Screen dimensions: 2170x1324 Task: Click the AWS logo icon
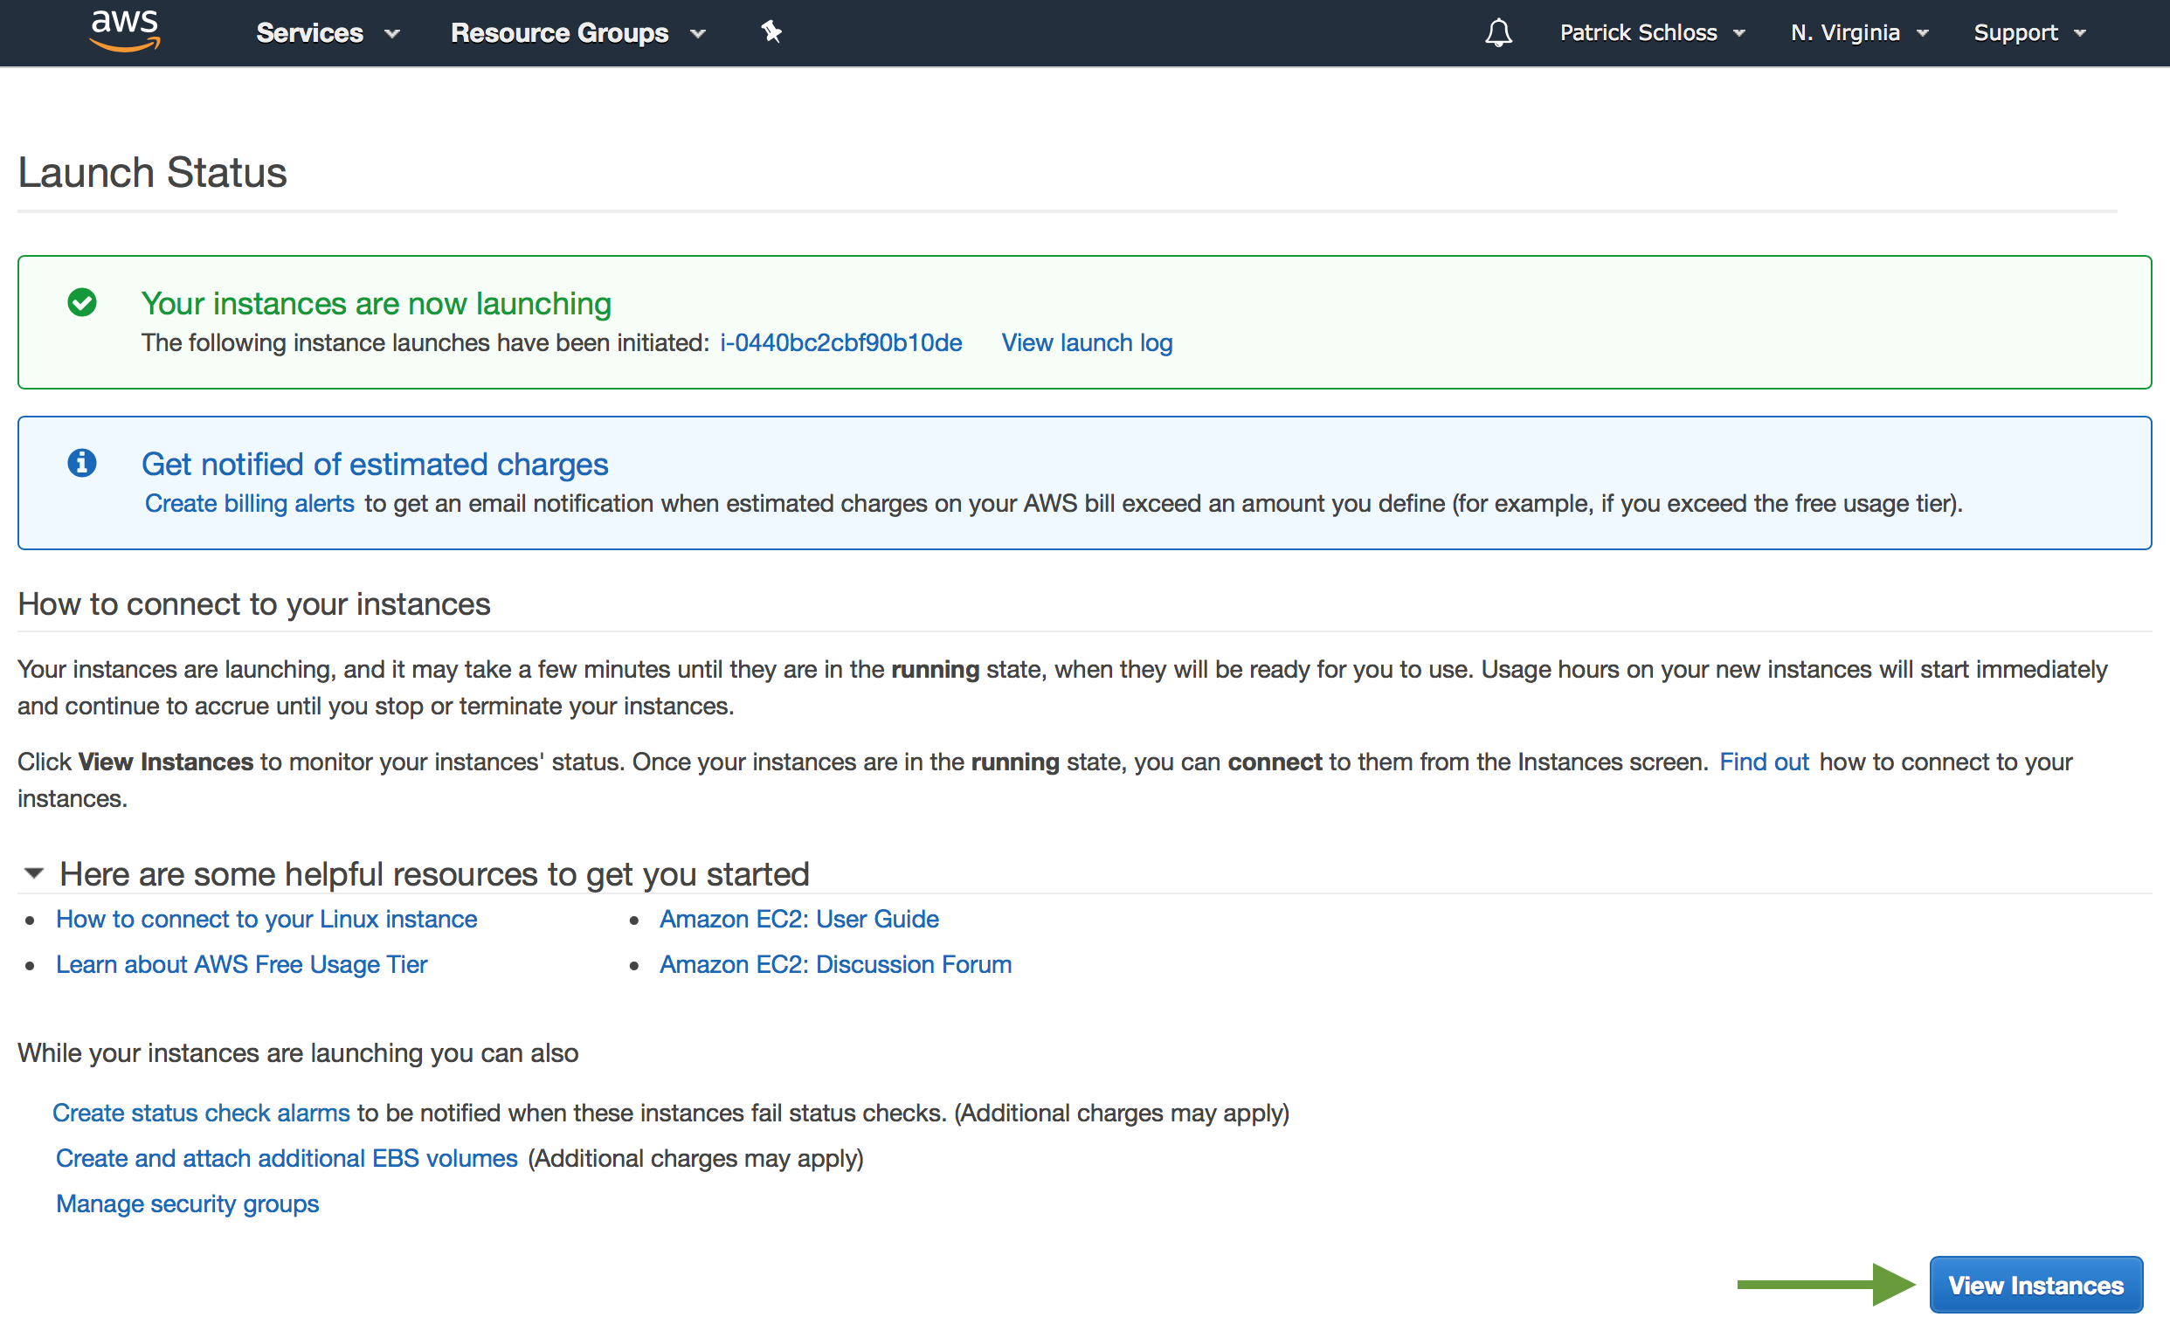click(124, 31)
